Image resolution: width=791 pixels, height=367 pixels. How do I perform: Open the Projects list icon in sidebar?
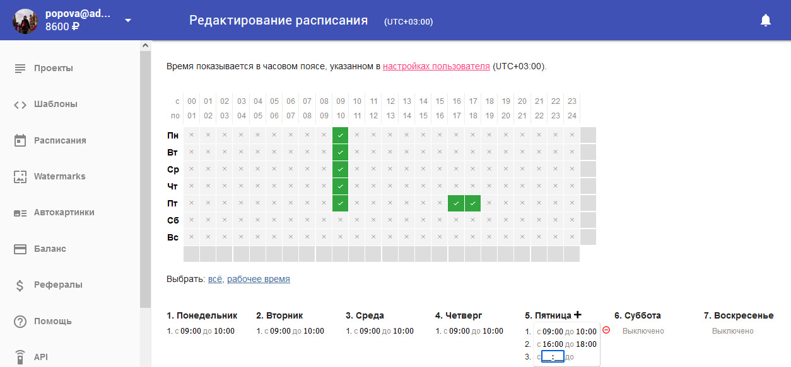point(20,68)
